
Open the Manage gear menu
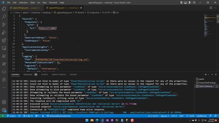point(4,110)
